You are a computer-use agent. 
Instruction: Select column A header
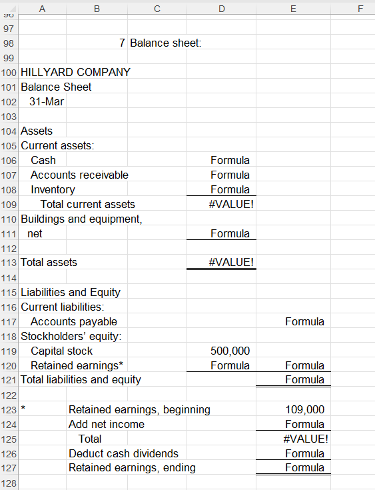coord(42,9)
